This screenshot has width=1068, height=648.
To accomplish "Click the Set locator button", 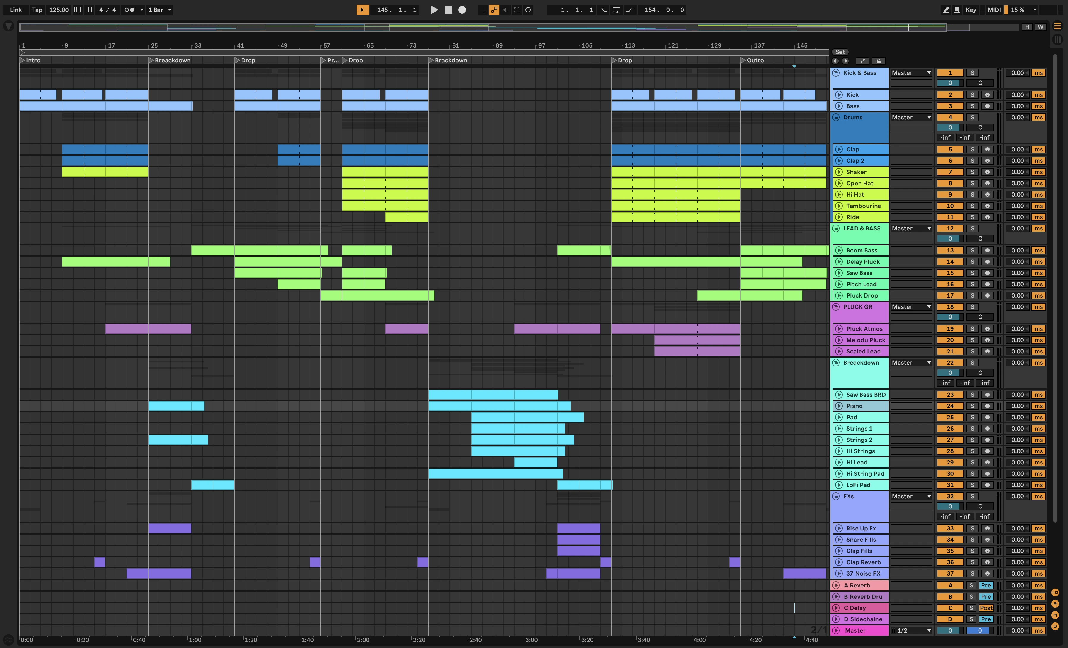I will [840, 52].
